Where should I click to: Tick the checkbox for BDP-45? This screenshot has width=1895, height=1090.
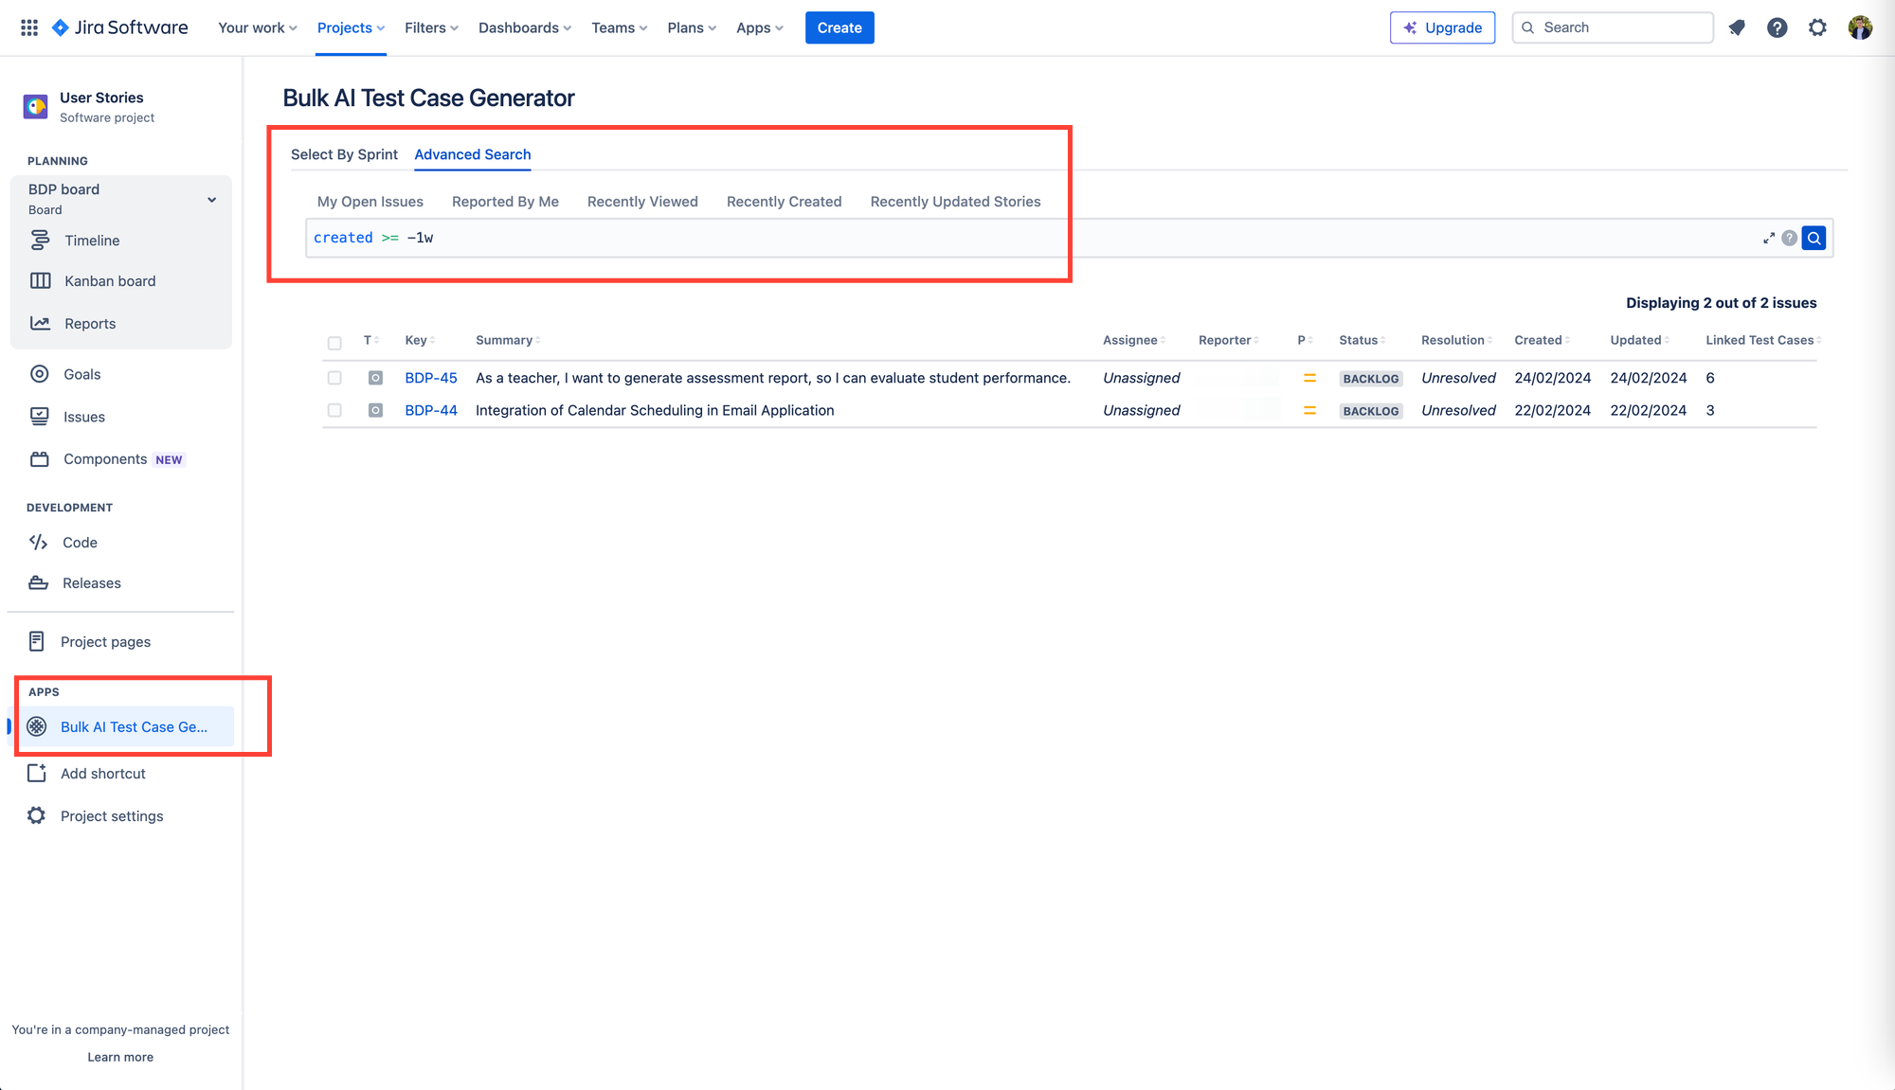334,378
